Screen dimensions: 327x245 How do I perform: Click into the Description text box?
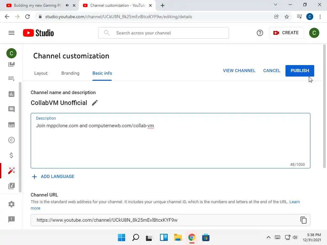pos(171,141)
